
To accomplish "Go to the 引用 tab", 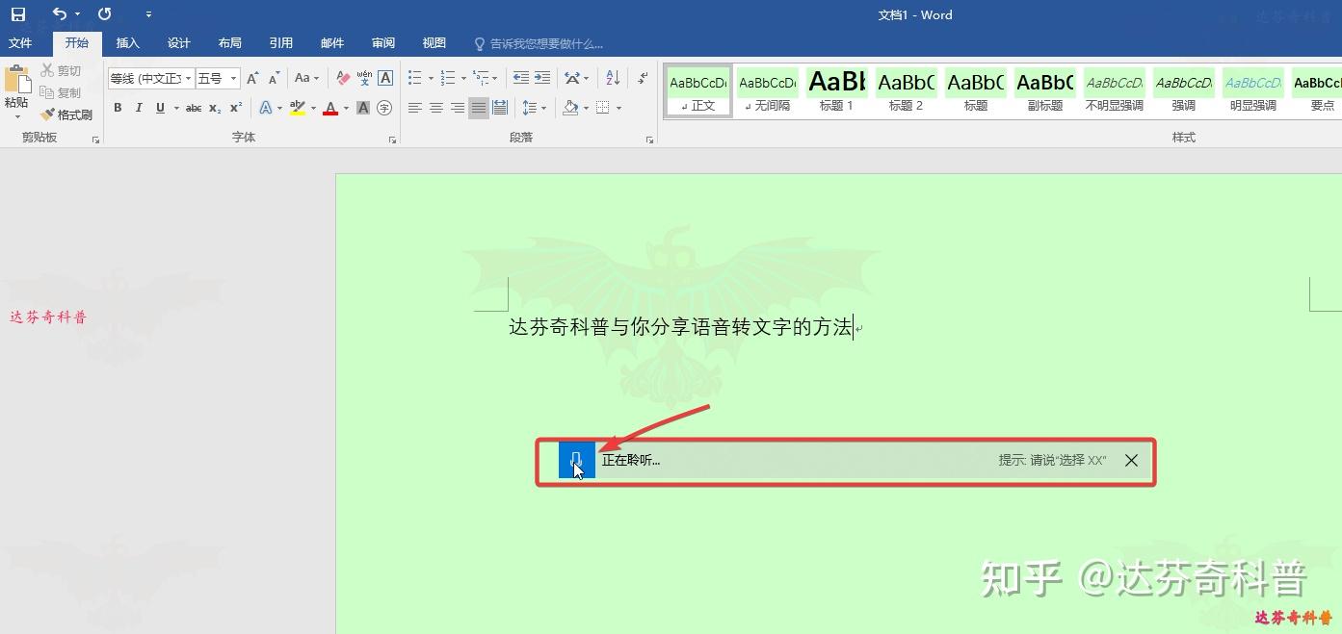I will tap(281, 43).
